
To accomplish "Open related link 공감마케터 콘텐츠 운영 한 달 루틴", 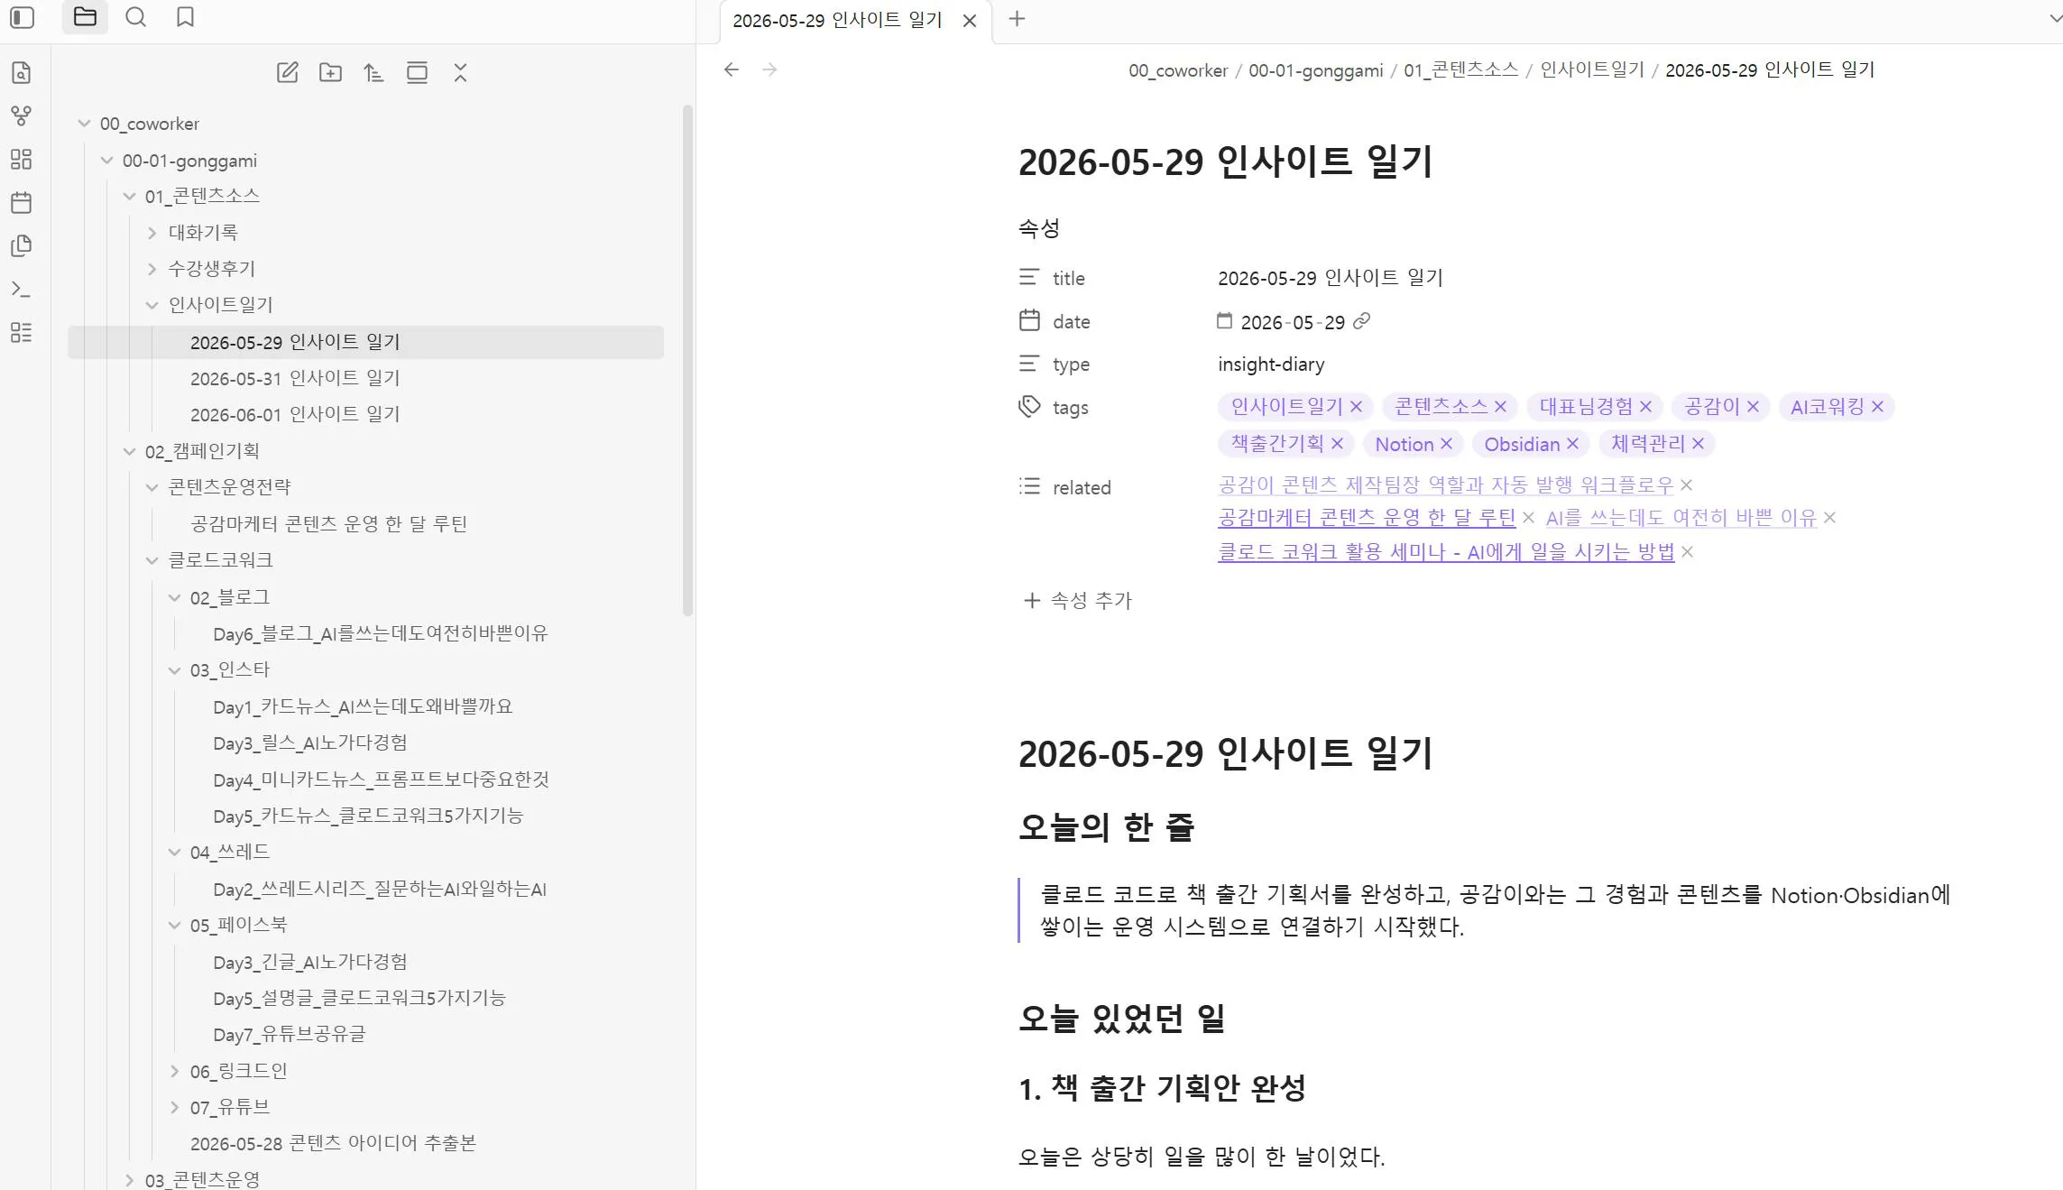I will (x=1367, y=518).
